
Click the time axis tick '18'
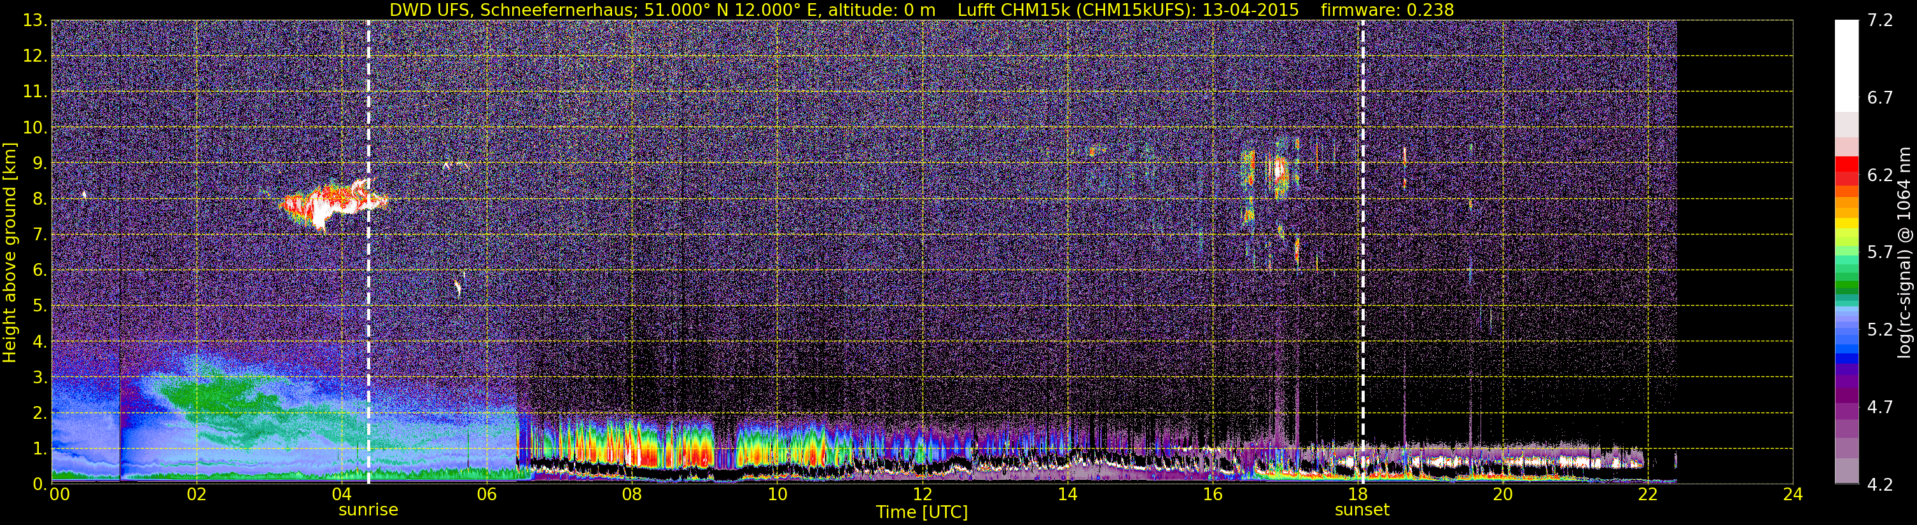(x=1357, y=494)
